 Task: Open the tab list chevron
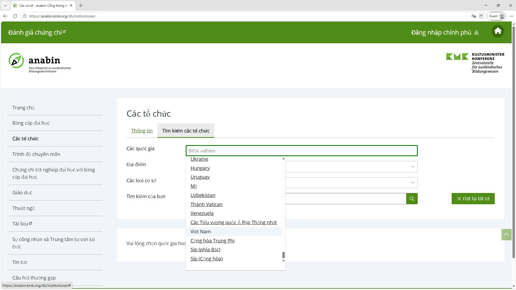pos(5,5)
